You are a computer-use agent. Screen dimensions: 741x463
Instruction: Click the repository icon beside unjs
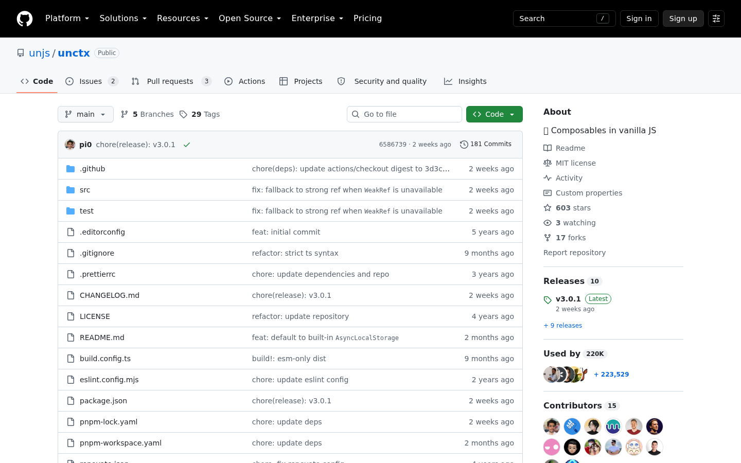tap(21, 53)
